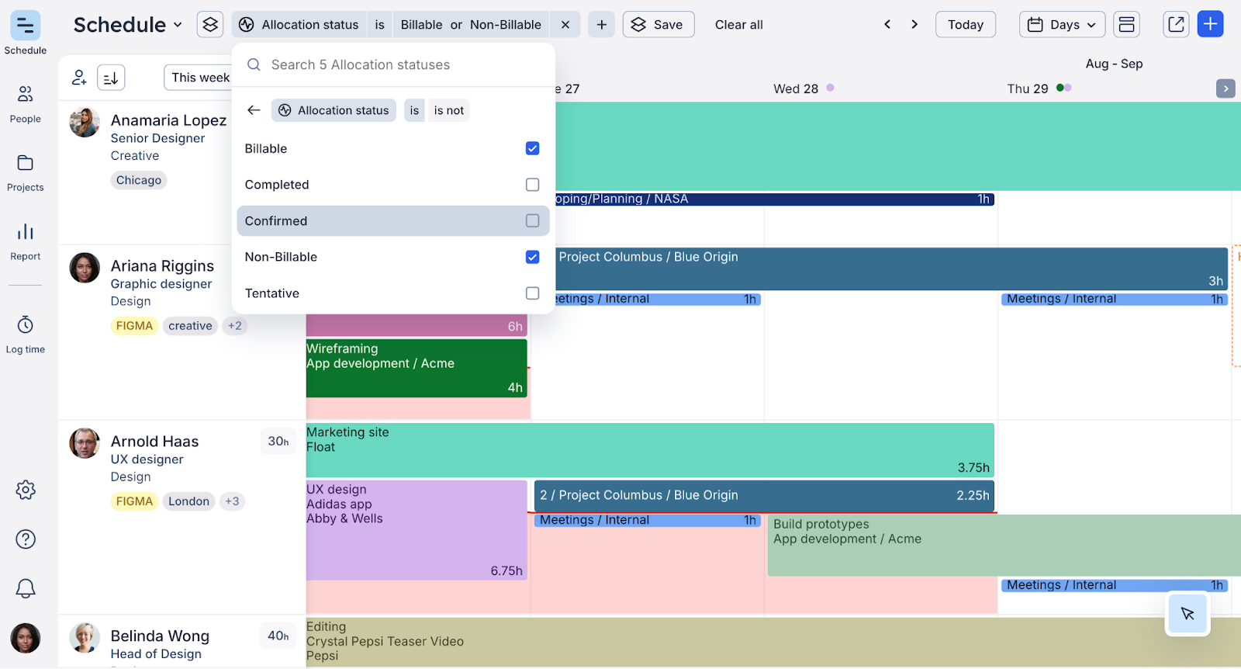This screenshot has width=1241, height=669.
Task: Click the pointer tool floating button
Action: click(x=1187, y=614)
